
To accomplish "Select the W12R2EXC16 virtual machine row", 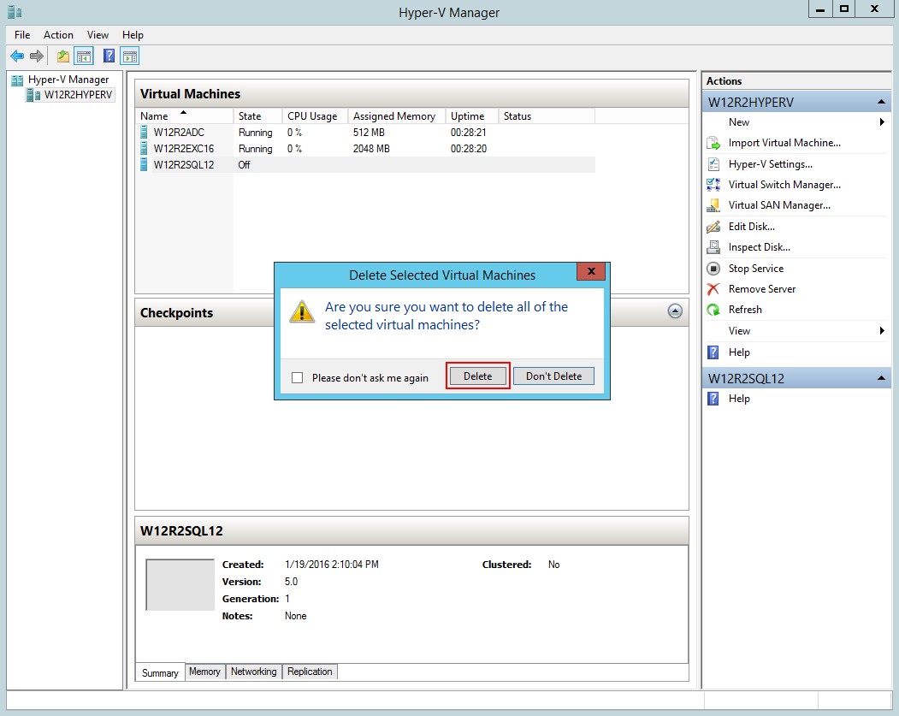I will pos(365,149).
